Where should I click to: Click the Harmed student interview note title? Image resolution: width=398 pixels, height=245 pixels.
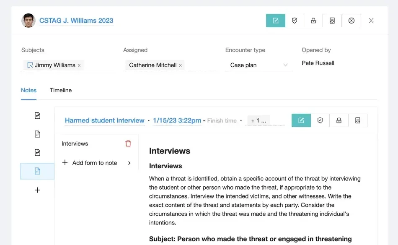coord(105,120)
